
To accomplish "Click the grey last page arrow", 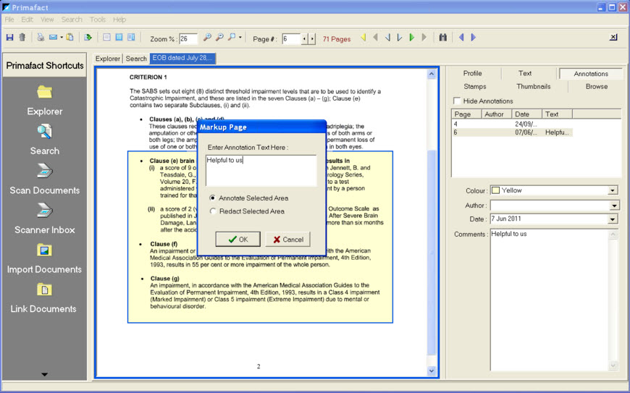I will [x=424, y=38].
